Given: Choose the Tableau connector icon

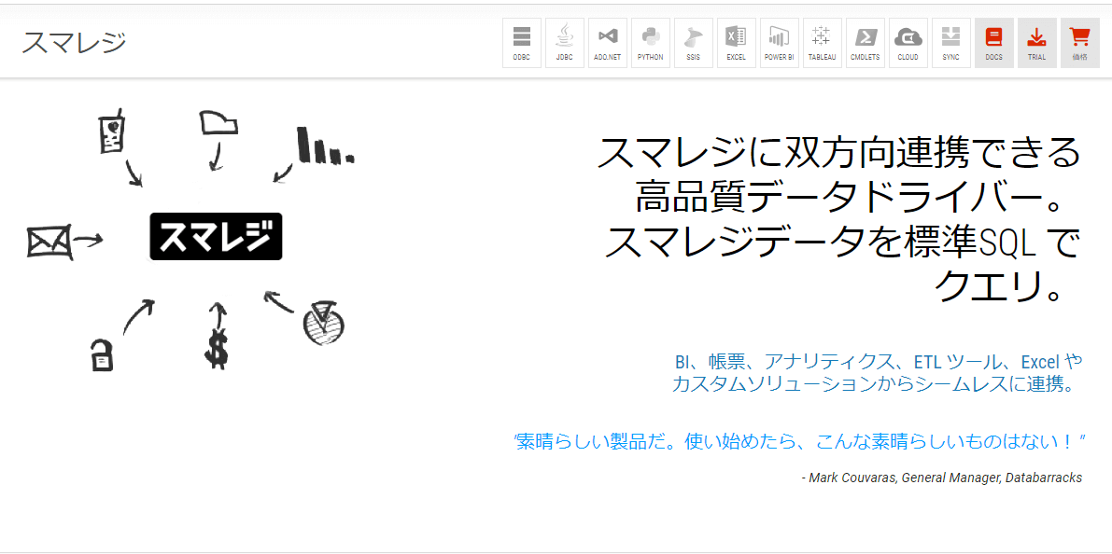Looking at the screenshot, I should (823, 43).
